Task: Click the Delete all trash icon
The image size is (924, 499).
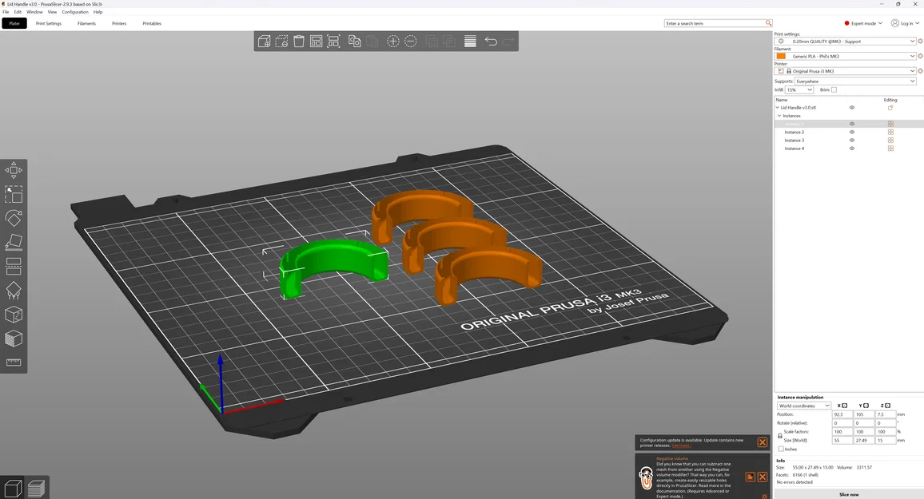Action: 299,42
